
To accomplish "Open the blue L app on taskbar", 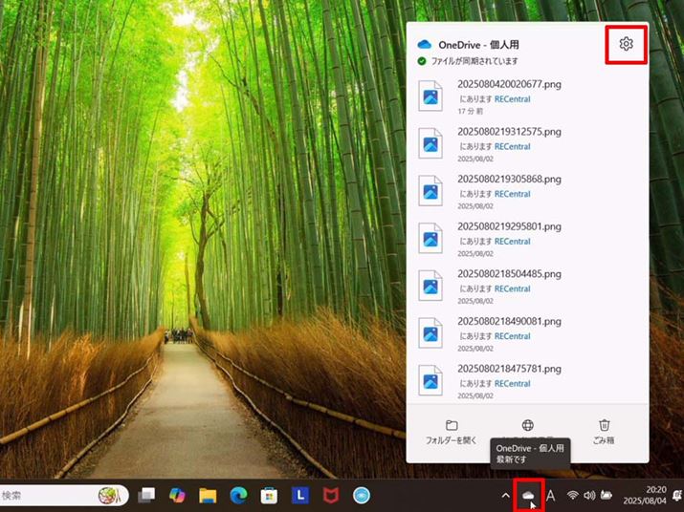I will point(300,495).
